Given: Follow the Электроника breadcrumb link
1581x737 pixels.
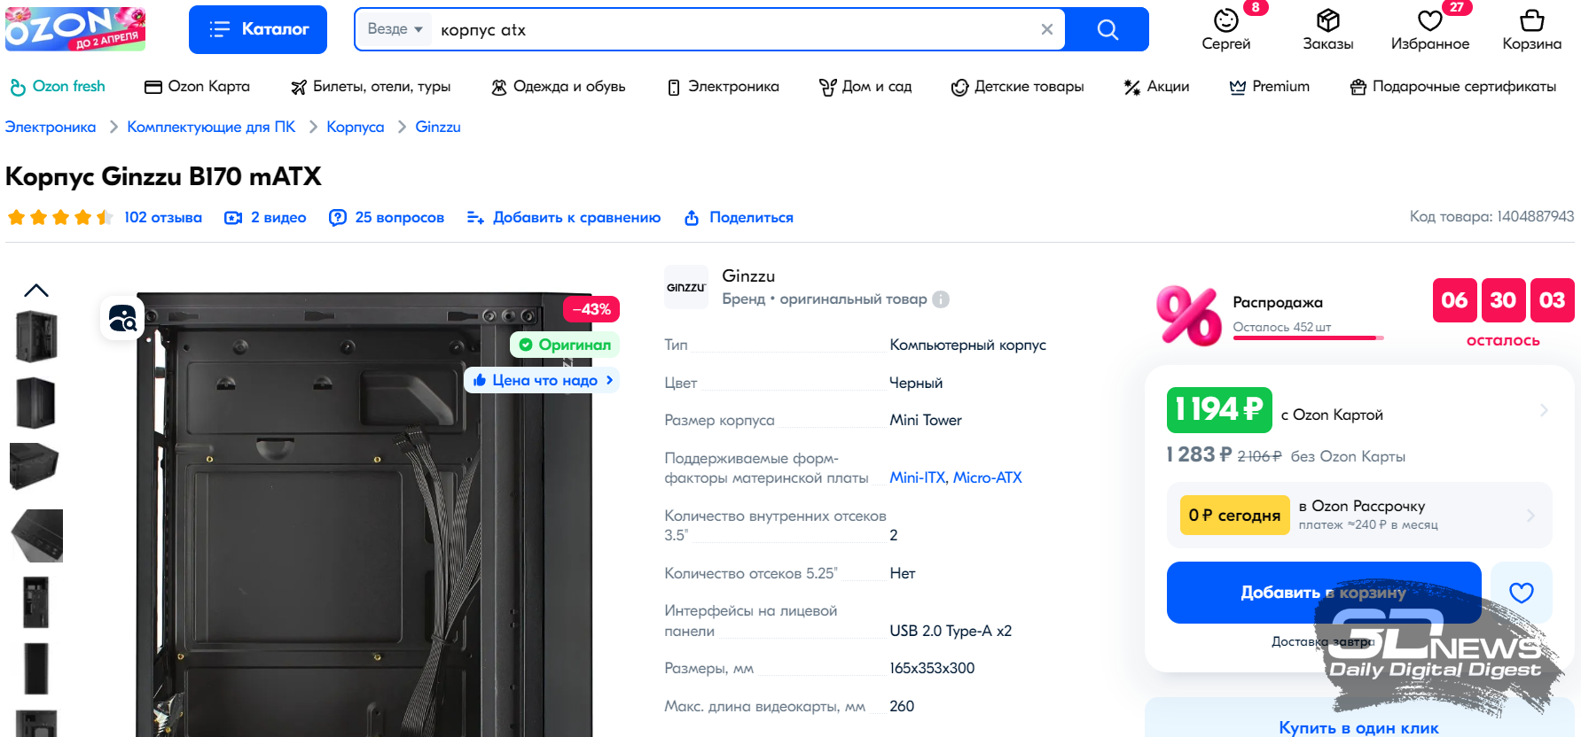Looking at the screenshot, I should point(51,127).
